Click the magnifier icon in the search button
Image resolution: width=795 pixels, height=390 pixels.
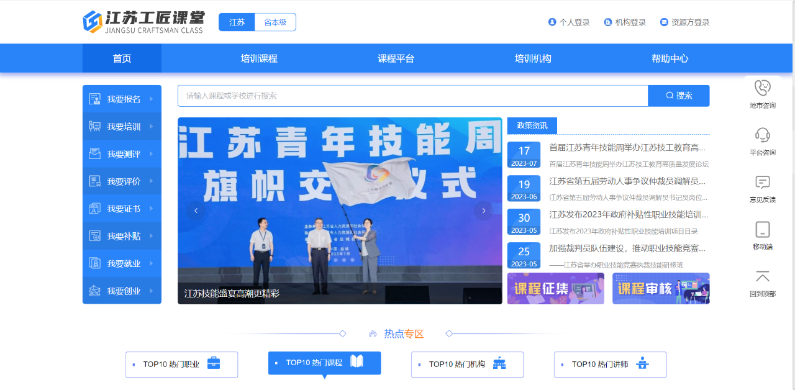coord(670,96)
